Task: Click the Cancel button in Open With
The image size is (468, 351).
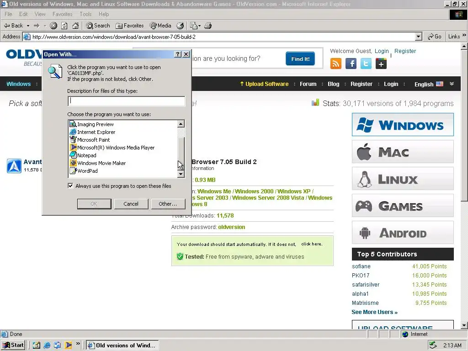Action: coord(131,204)
